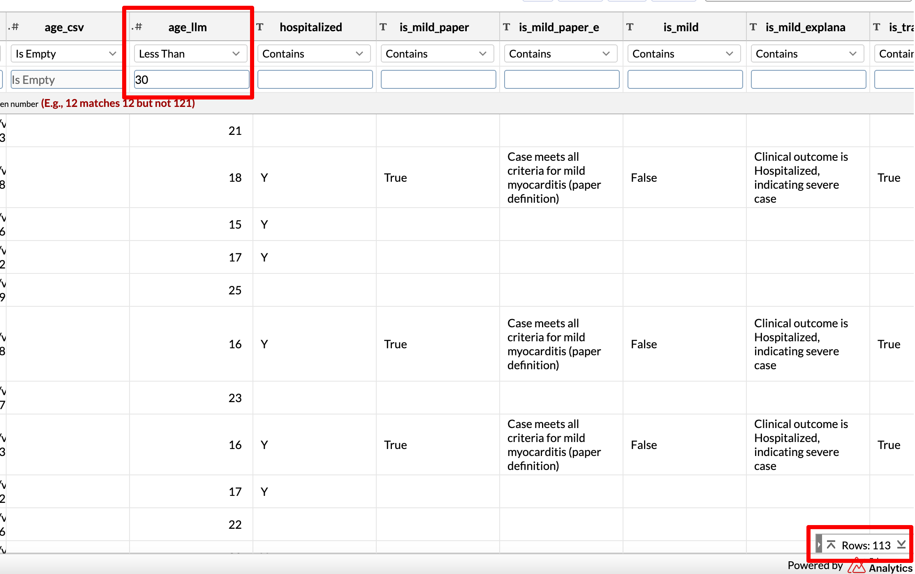Click the Analytics logo icon
915x574 pixels.
coord(856,567)
